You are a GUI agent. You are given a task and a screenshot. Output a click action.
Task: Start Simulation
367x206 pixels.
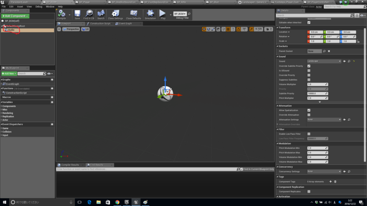[x=150, y=15]
